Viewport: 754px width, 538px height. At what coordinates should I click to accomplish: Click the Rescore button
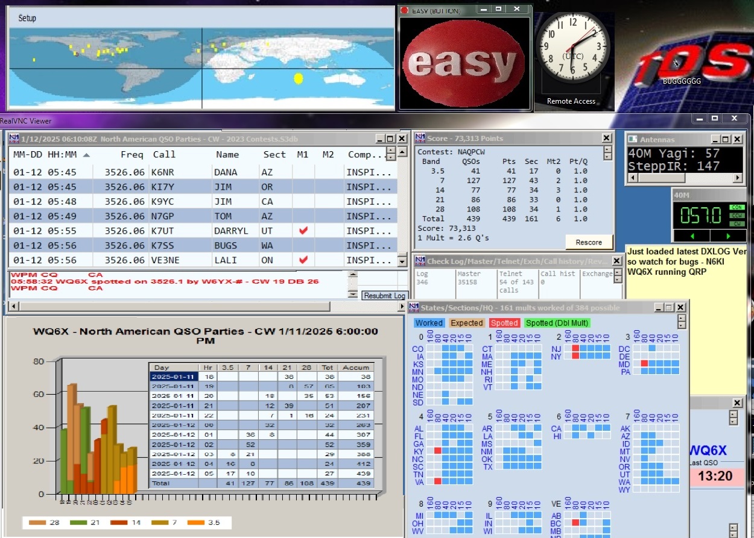coord(589,242)
